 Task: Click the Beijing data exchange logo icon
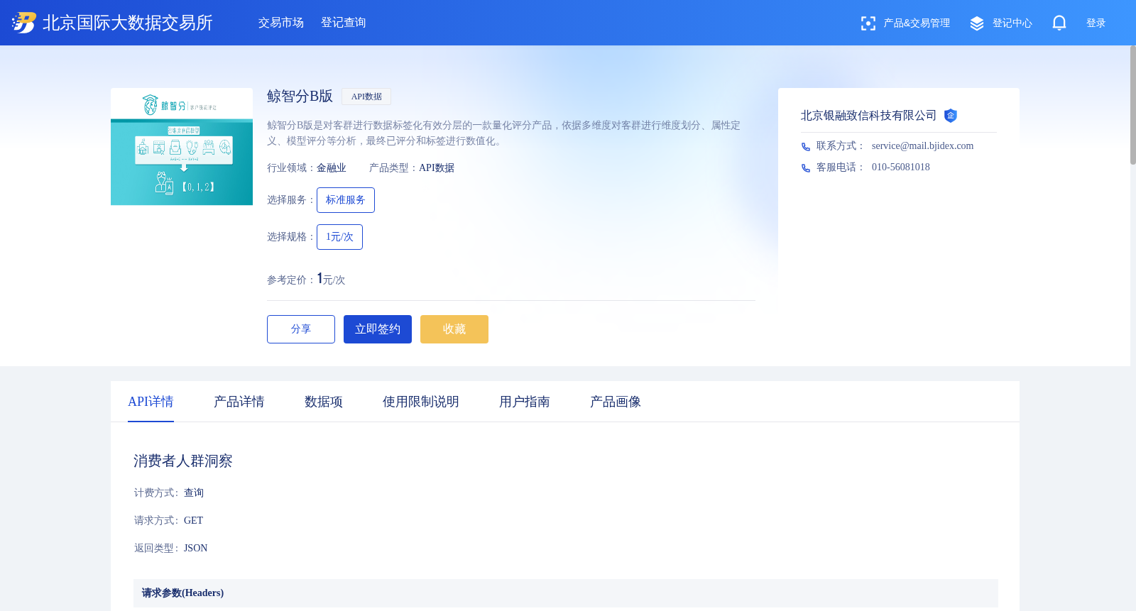coord(24,23)
